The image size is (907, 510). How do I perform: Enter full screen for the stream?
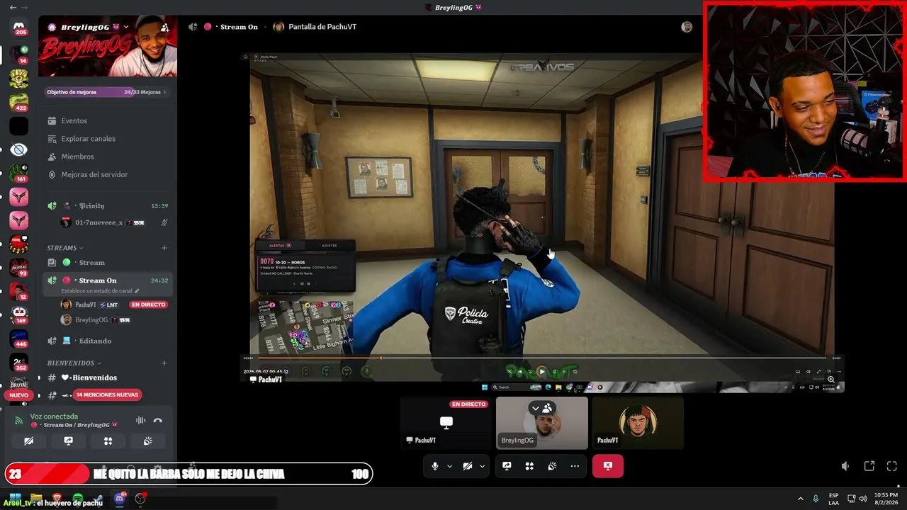(892, 466)
